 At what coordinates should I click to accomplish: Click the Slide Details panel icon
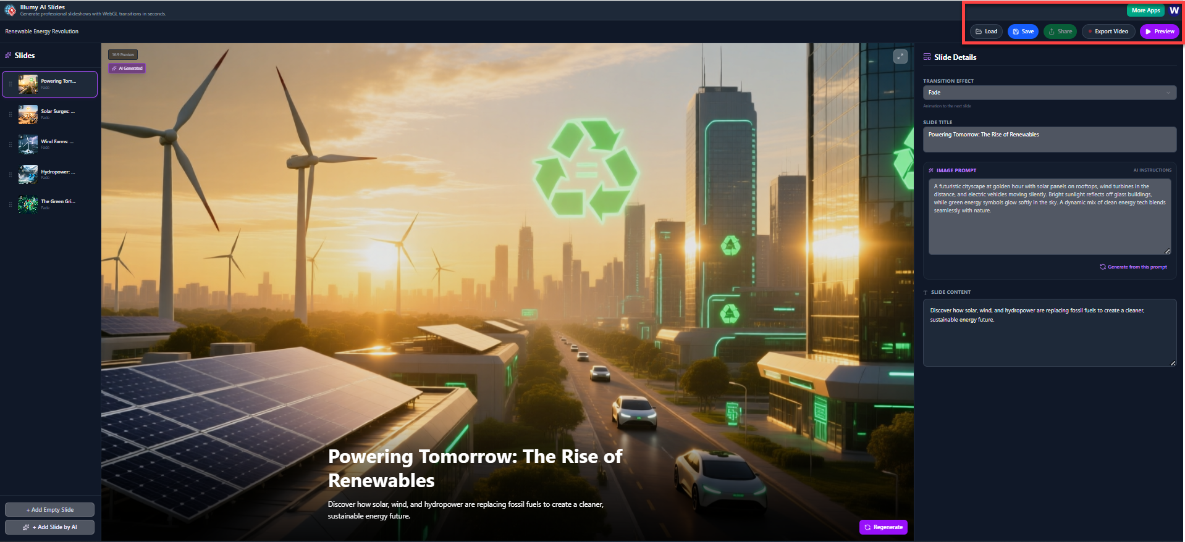927,57
